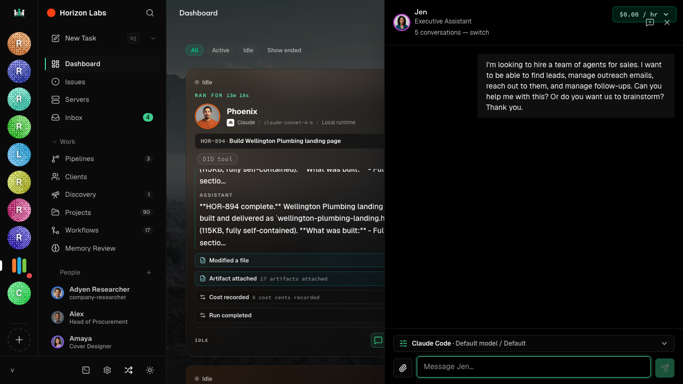Open the Modified a file entry

pos(290,260)
